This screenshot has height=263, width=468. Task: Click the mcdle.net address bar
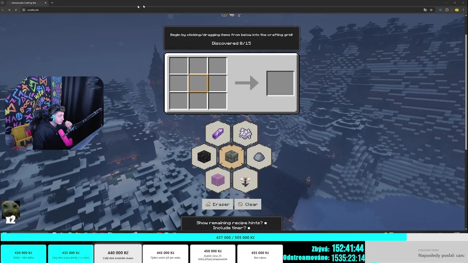click(219, 10)
